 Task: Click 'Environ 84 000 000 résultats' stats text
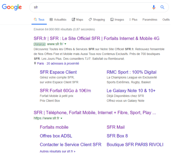tap(64, 29)
